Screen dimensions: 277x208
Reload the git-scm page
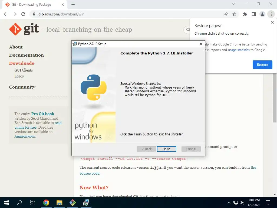tap(23, 14)
